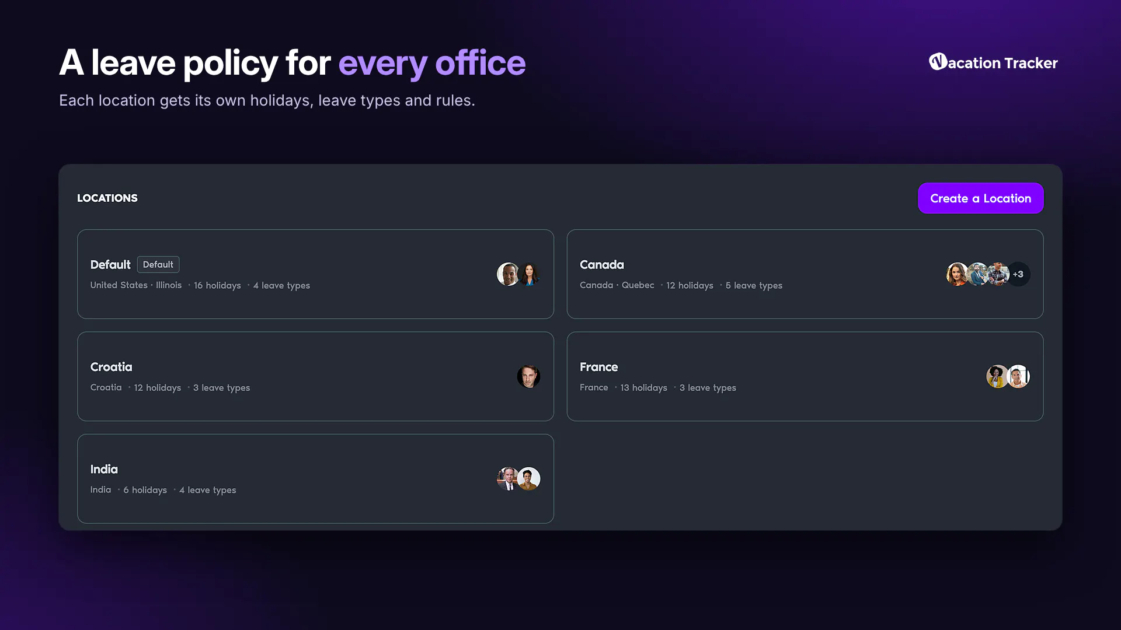Click '12 holidays' in Croatia card
The height and width of the screenshot is (630, 1121).
point(158,388)
